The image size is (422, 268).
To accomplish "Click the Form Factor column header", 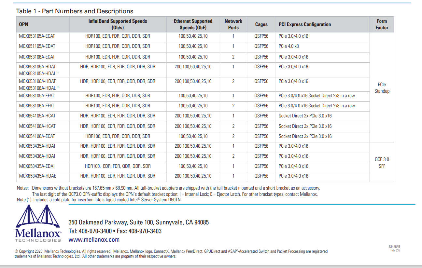I will coord(382,24).
